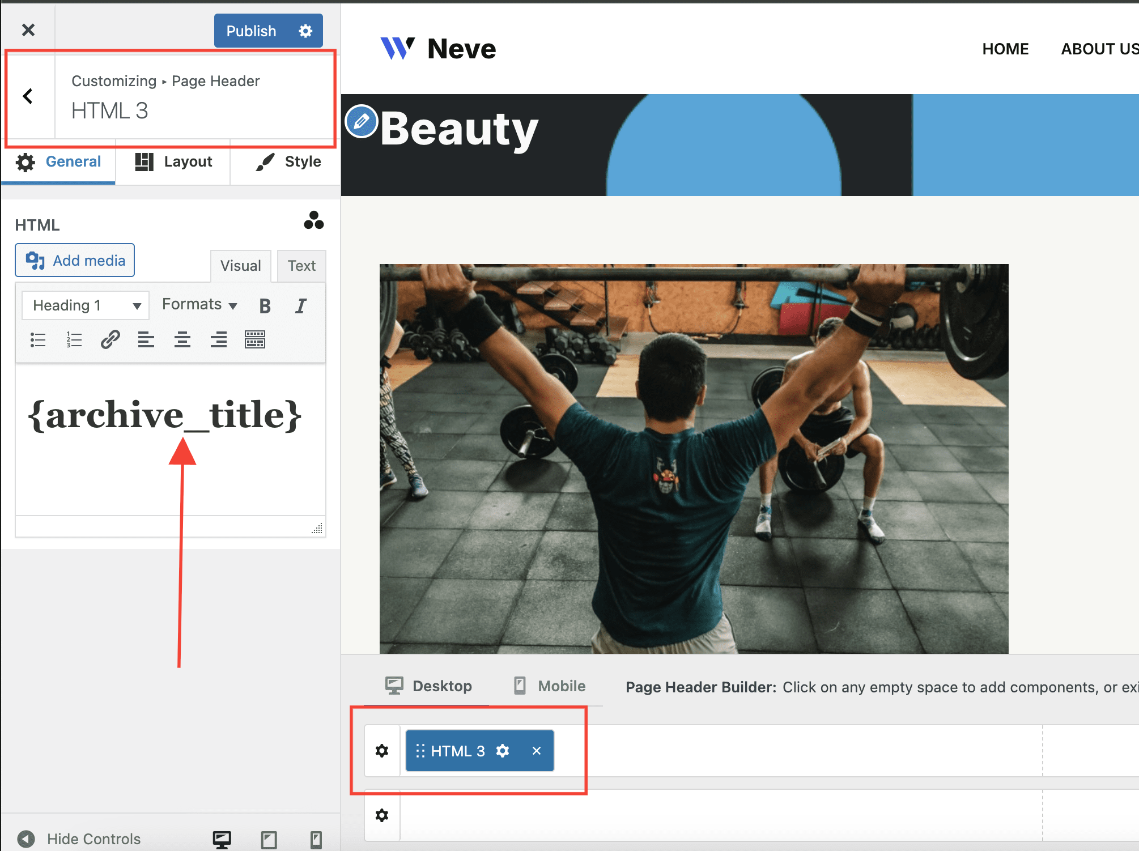Switch to the Layout tab
The image size is (1139, 851).
coord(173,162)
